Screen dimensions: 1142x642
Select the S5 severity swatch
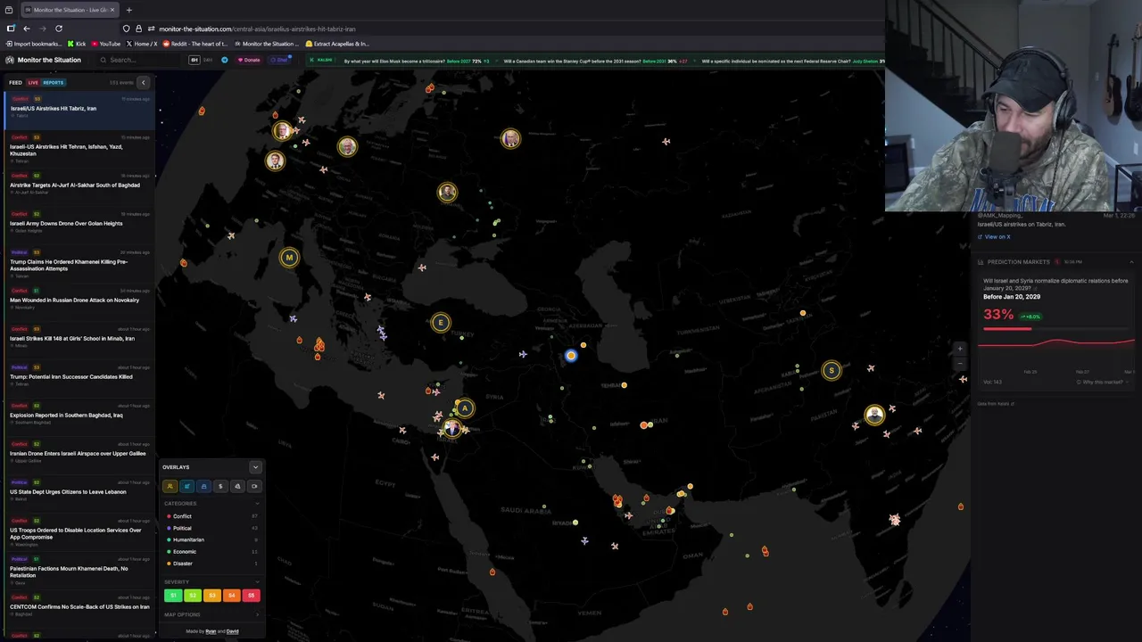coord(251,595)
